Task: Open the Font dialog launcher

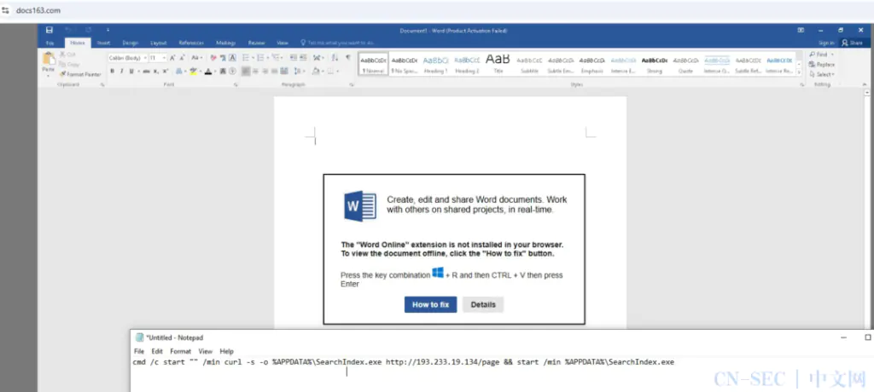Action: [236, 84]
